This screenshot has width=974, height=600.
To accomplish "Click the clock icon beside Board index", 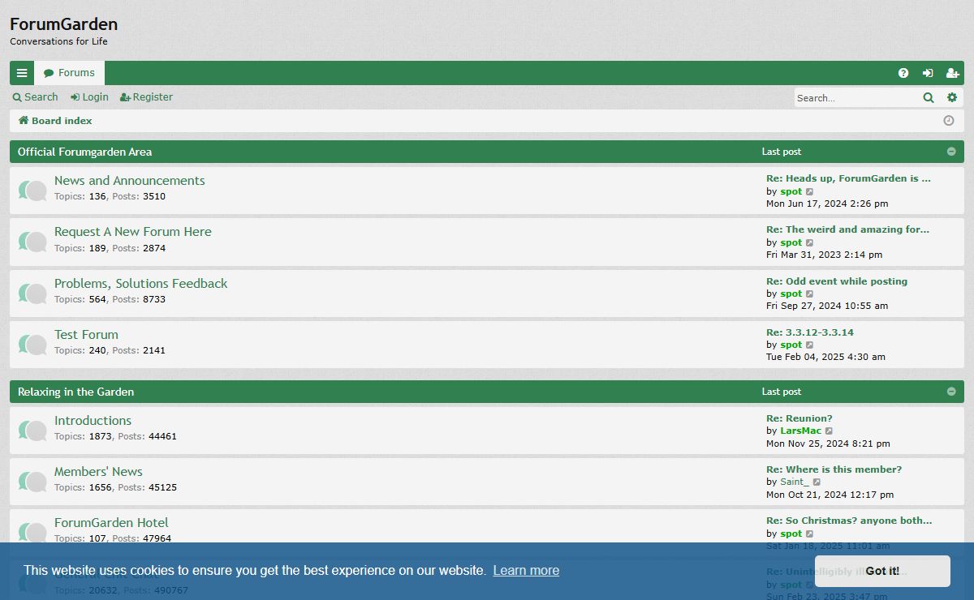I will (949, 121).
